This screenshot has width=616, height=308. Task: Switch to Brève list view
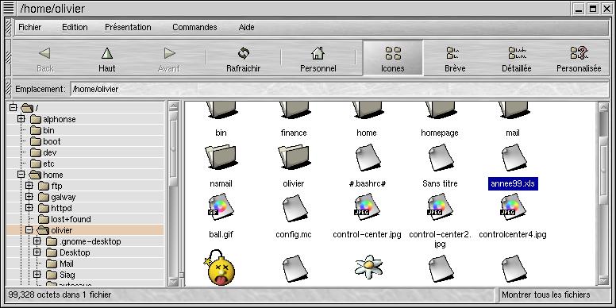pos(455,58)
